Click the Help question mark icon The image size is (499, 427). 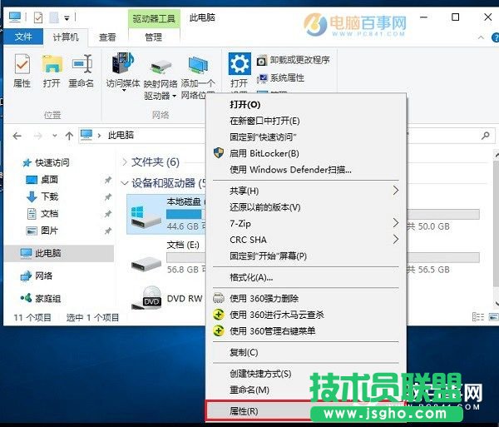click(496, 37)
